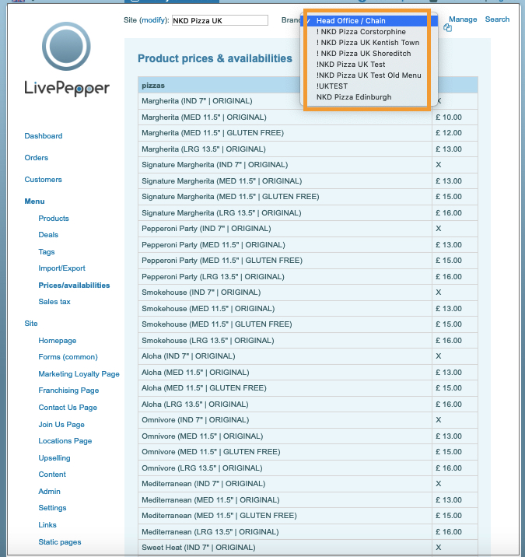This screenshot has width=525, height=557.
Task: Open Content page
Action: coord(52,475)
